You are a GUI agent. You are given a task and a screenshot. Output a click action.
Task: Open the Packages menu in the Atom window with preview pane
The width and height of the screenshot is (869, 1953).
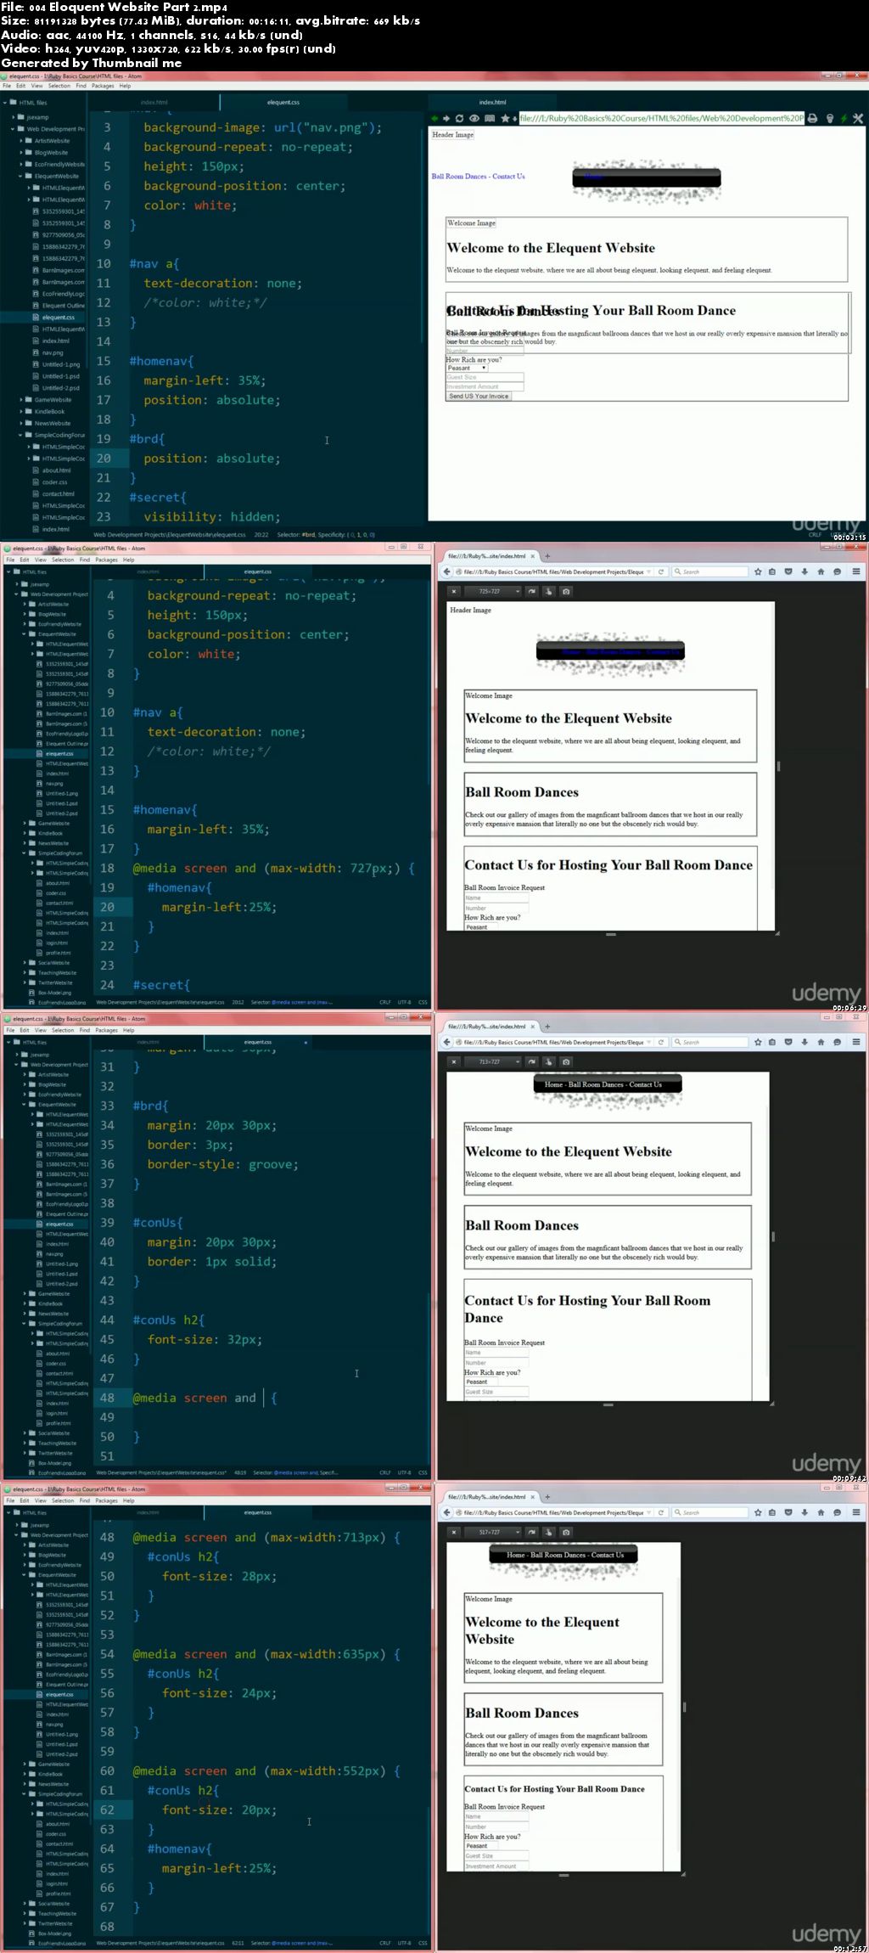103,86
